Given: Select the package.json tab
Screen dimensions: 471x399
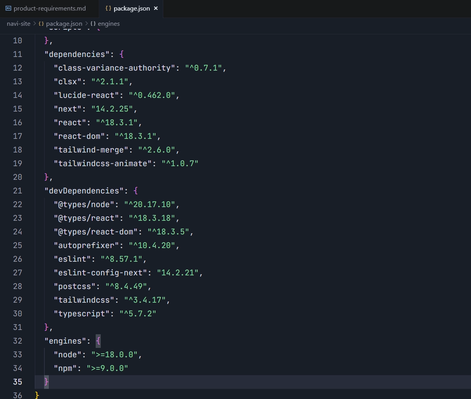Looking at the screenshot, I should pos(131,8).
